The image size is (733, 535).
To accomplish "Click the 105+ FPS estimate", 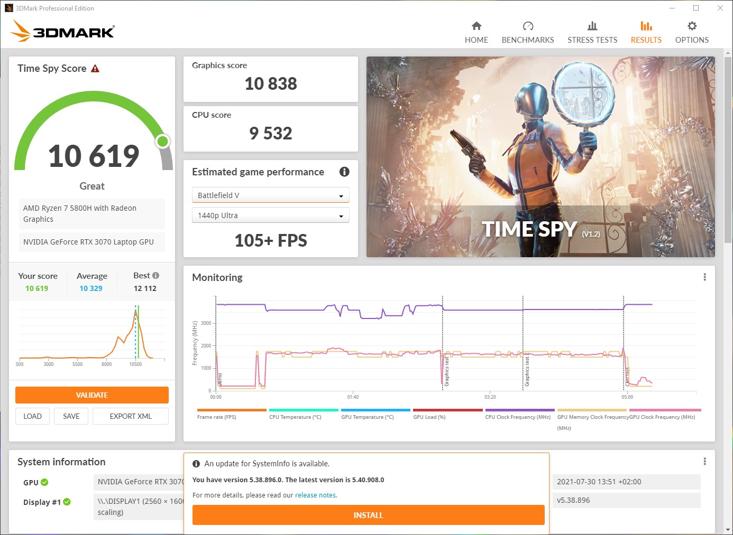I will [x=271, y=240].
